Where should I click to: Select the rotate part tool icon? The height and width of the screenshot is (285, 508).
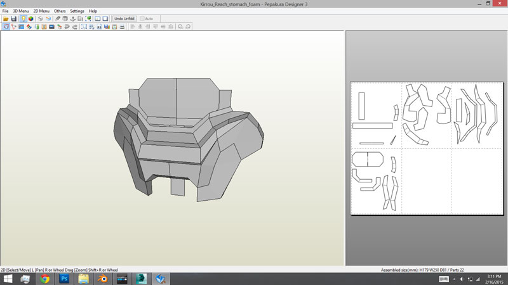[13, 27]
